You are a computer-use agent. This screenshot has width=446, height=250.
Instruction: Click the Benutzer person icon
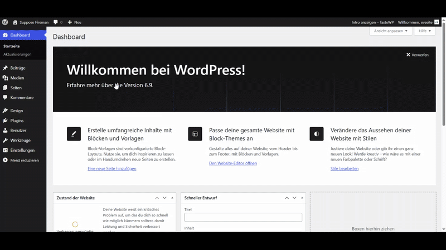point(5,131)
